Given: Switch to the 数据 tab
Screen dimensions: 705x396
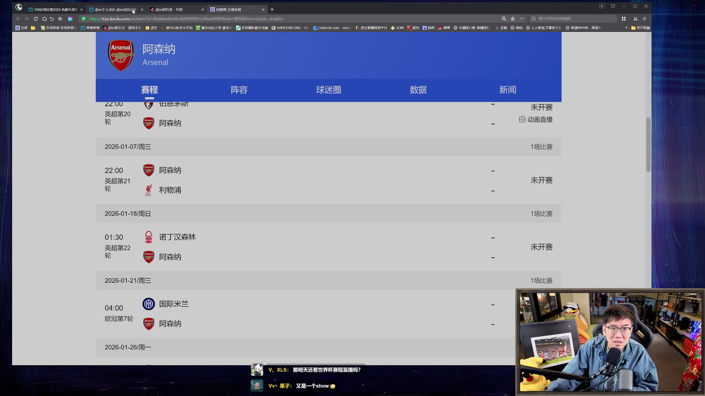Looking at the screenshot, I should coord(418,90).
